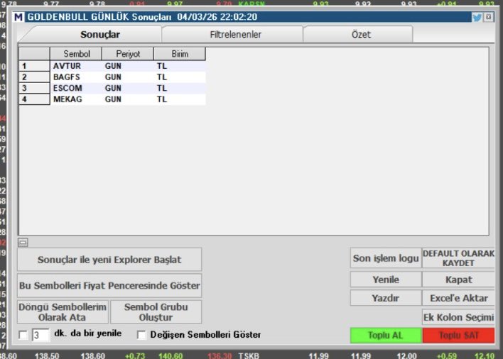
Task: Click Bu Sembolleri Fiyat Penceresinde Göster
Action: tap(109, 285)
